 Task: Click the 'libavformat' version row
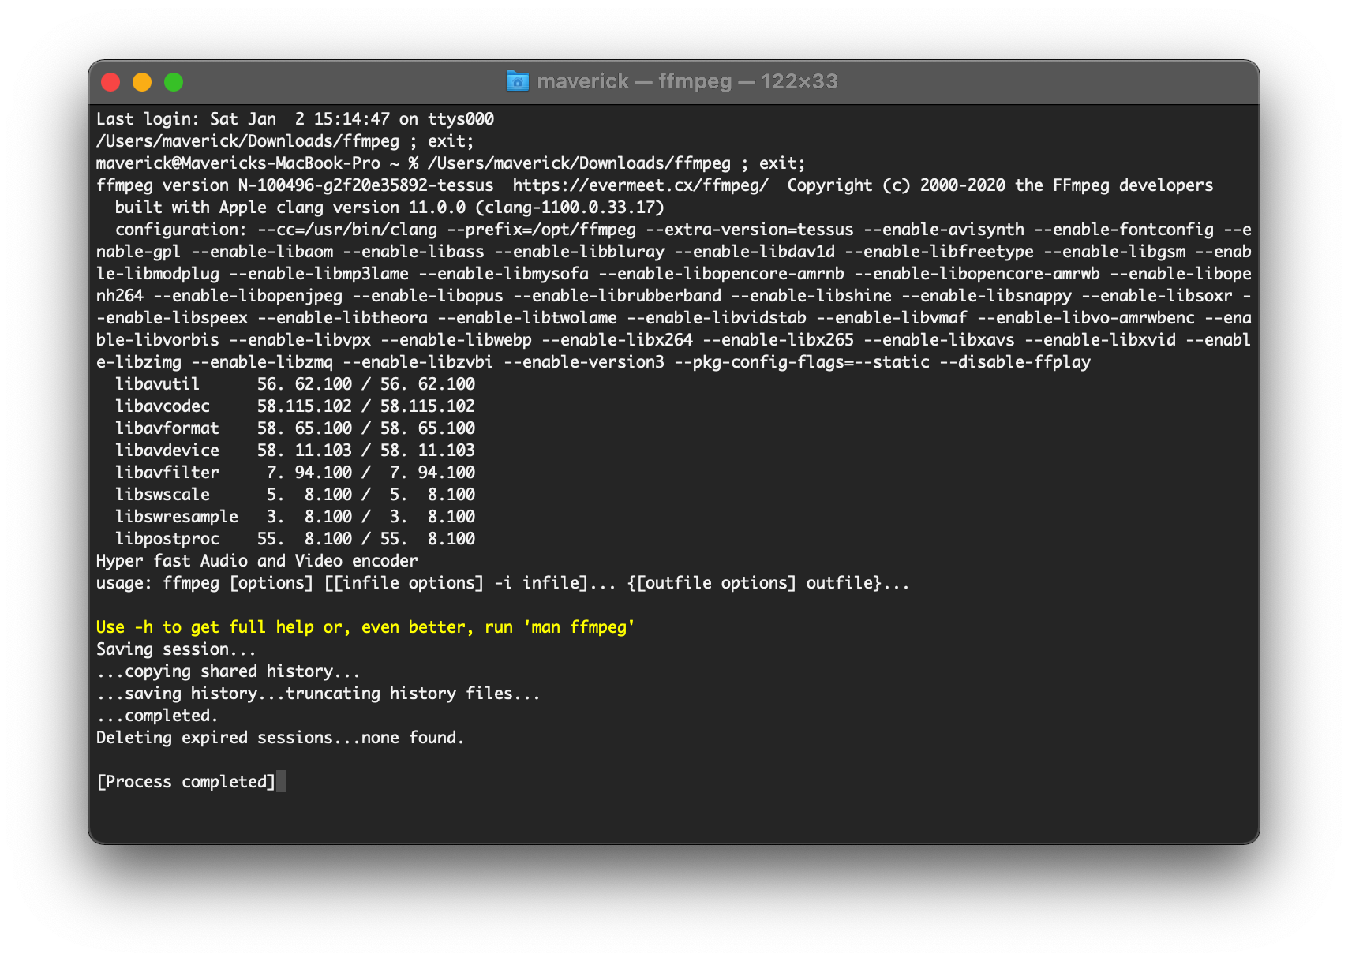pyautogui.click(x=295, y=428)
